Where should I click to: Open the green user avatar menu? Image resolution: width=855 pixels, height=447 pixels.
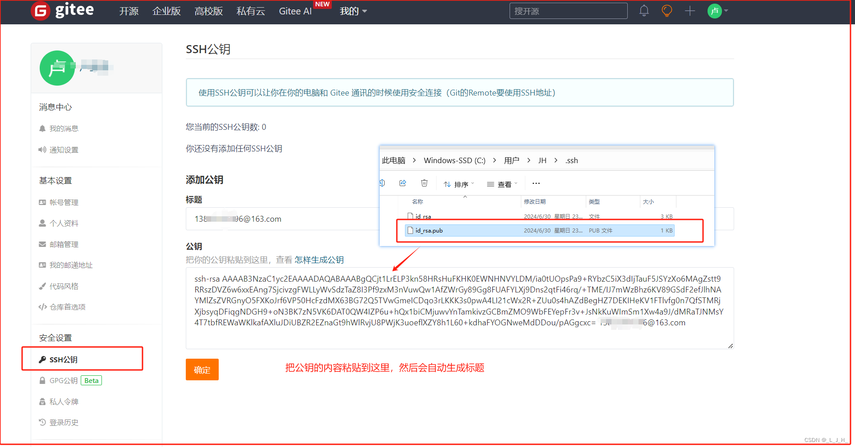coord(718,11)
